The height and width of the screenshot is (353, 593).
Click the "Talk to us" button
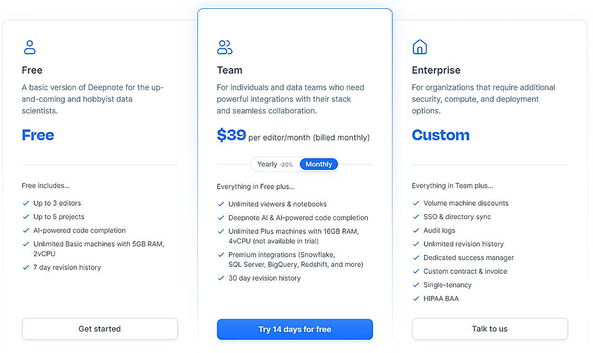click(489, 329)
